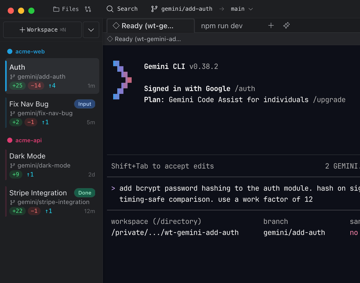
Task: Click the pink acme-api color dot
Action: 10,140
